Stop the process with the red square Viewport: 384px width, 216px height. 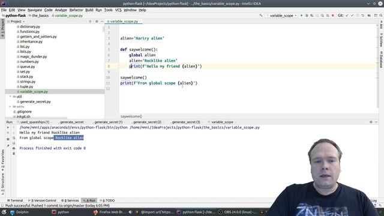point(332,16)
